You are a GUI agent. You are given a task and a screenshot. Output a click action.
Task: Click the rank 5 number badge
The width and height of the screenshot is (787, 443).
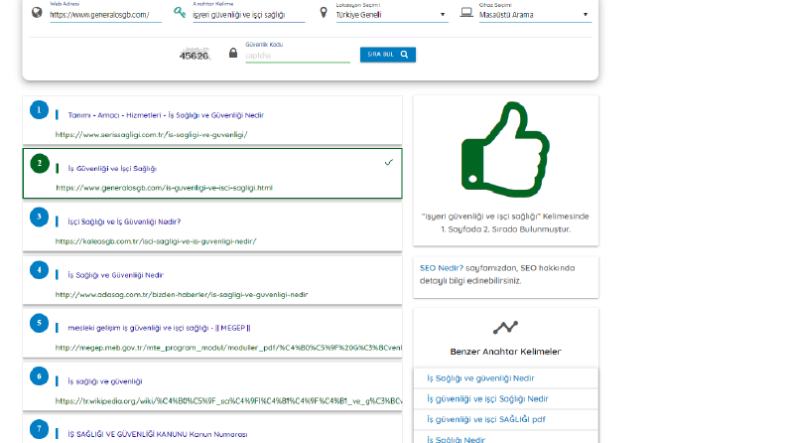(39, 324)
